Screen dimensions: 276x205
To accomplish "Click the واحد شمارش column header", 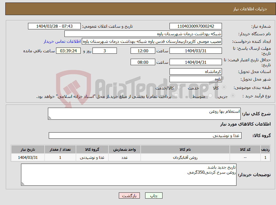I will tap(124, 150).
